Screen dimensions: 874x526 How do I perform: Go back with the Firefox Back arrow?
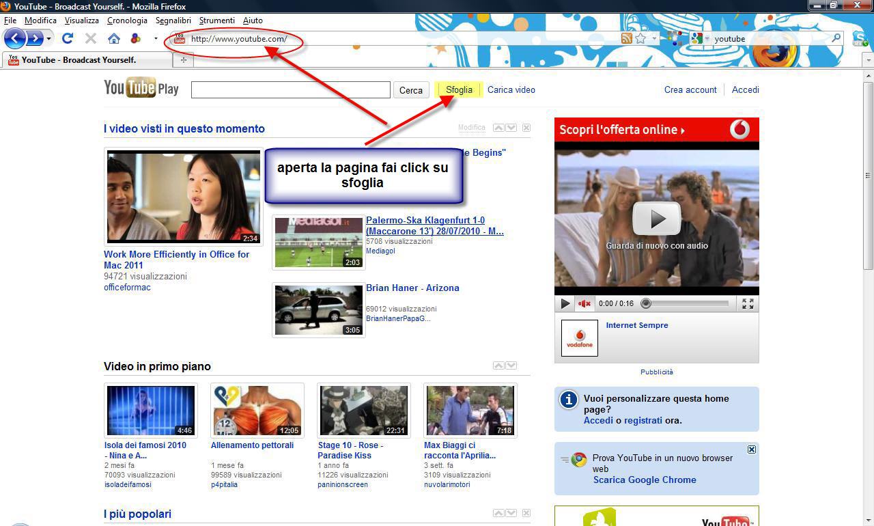14,38
